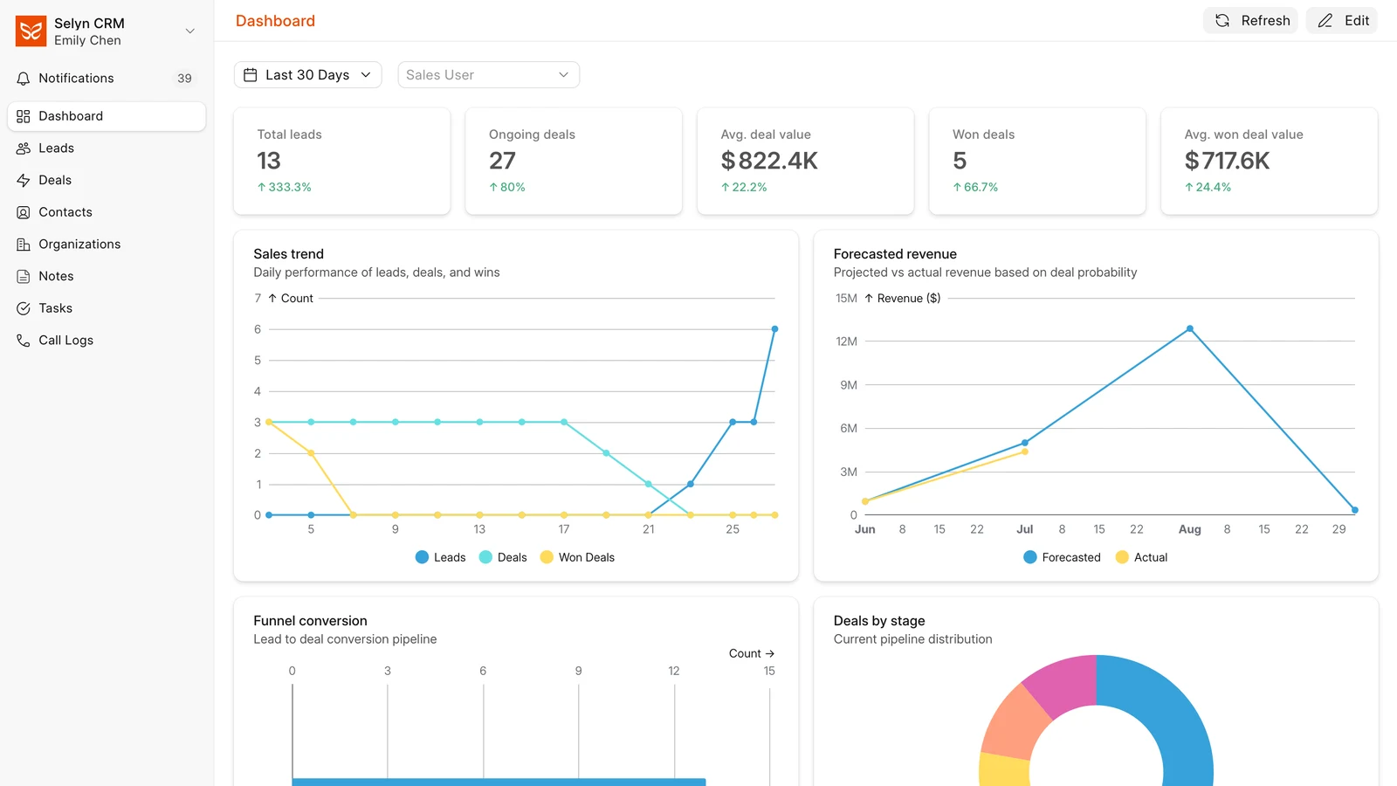Click the Edit dashboard button
1397x786 pixels.
coord(1341,20)
